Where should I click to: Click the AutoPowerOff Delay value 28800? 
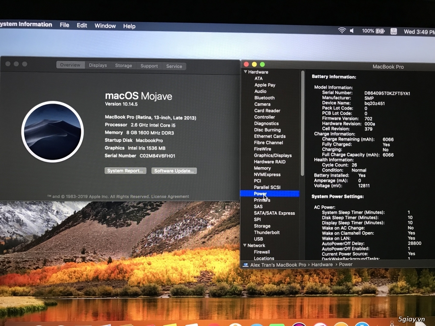click(415, 243)
